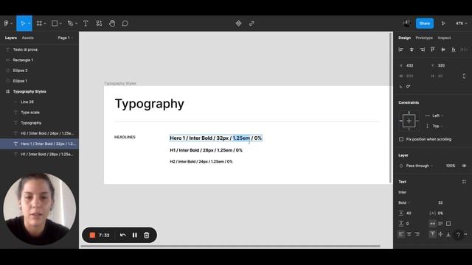Click the Present play icon
Image resolution: width=472 pixels, height=265 pixels.
click(443, 23)
